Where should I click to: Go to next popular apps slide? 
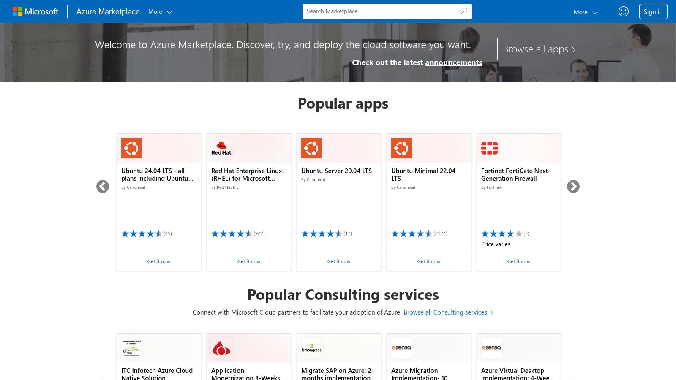573,186
